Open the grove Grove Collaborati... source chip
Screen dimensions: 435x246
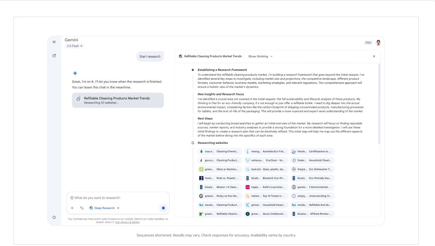click(266, 214)
